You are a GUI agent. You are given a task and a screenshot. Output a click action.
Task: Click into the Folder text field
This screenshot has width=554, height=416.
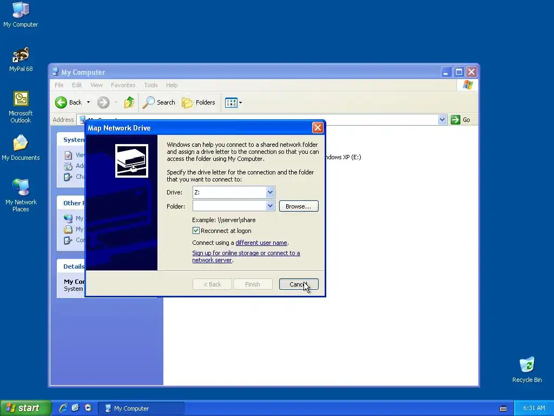229,205
